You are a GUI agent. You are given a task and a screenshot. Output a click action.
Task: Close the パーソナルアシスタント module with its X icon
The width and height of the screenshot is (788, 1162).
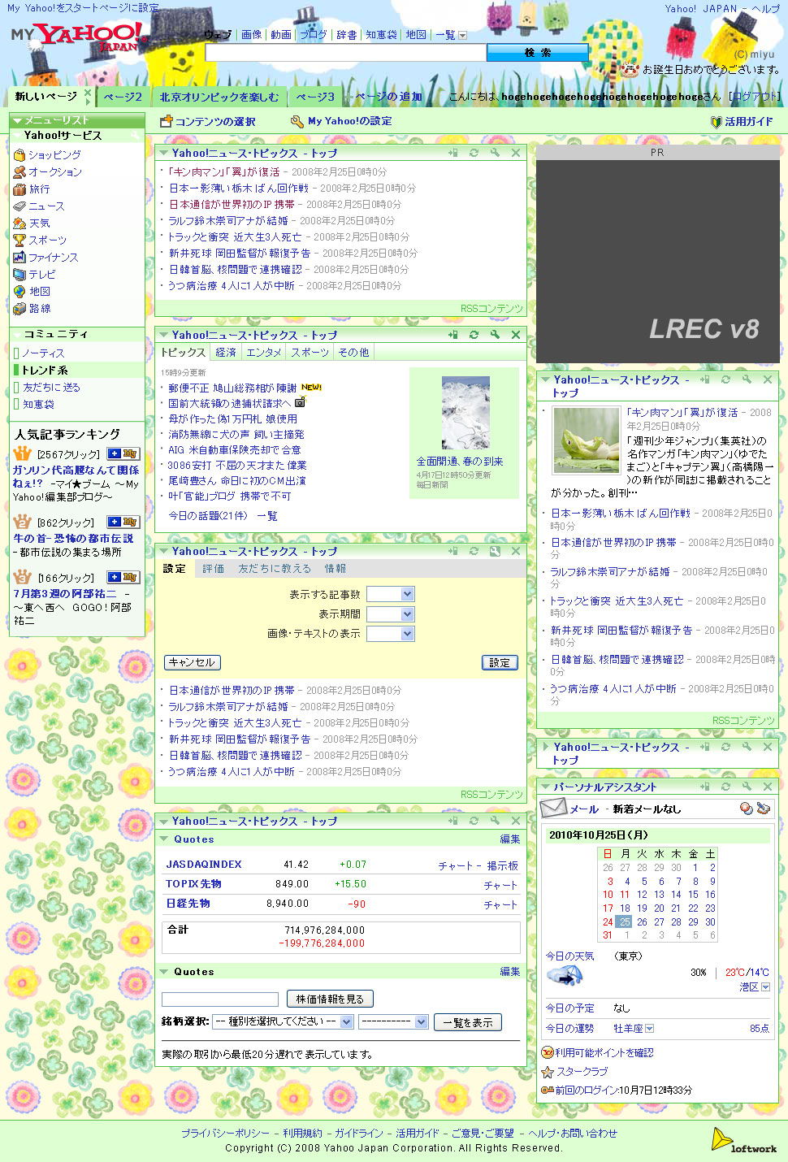768,787
